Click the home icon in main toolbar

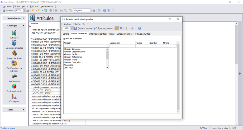[x=94, y=11]
